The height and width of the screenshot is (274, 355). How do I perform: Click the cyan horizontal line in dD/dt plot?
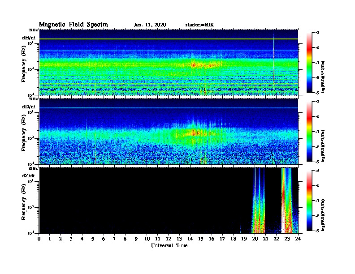169,108
